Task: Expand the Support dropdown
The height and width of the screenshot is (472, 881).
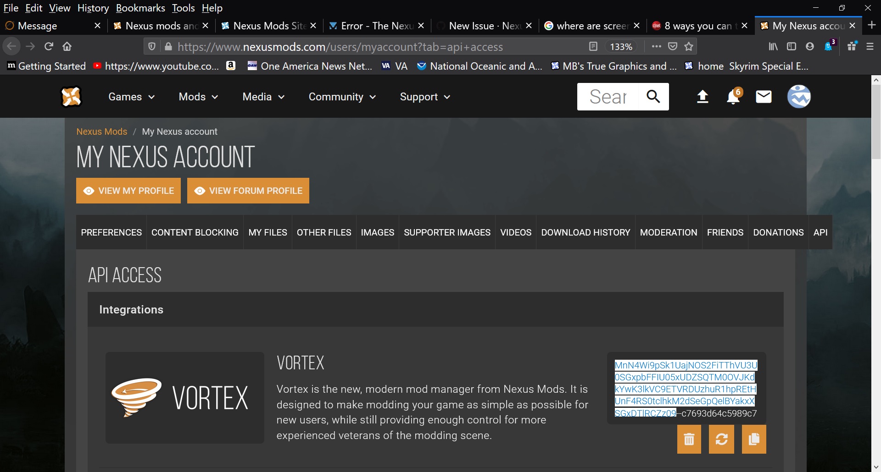Action: pos(424,97)
